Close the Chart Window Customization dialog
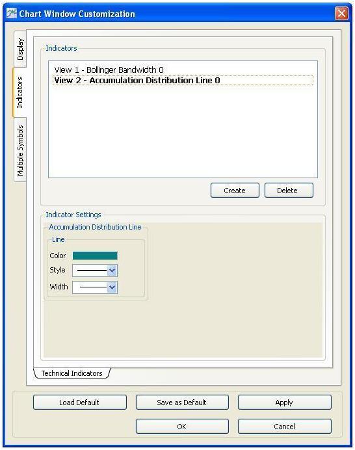This screenshot has height=450, width=355. tap(341, 14)
